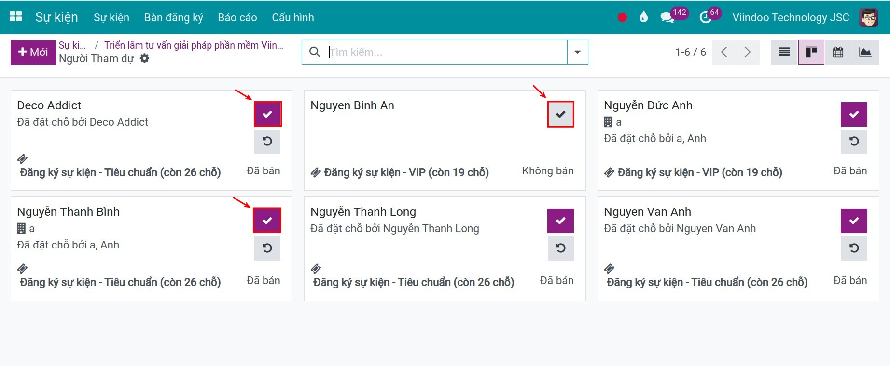
Task: Click Viindoo Technology JSC company name
Action: [791, 17]
